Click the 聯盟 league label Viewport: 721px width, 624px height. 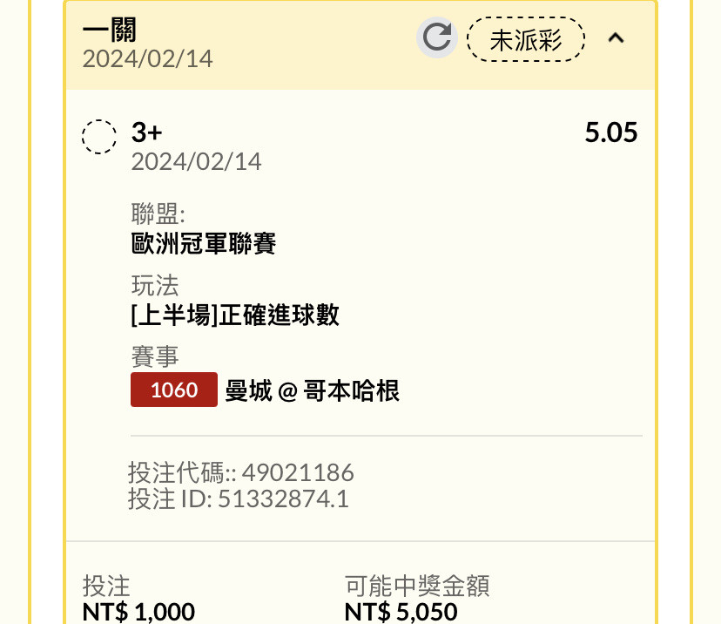pos(158,213)
